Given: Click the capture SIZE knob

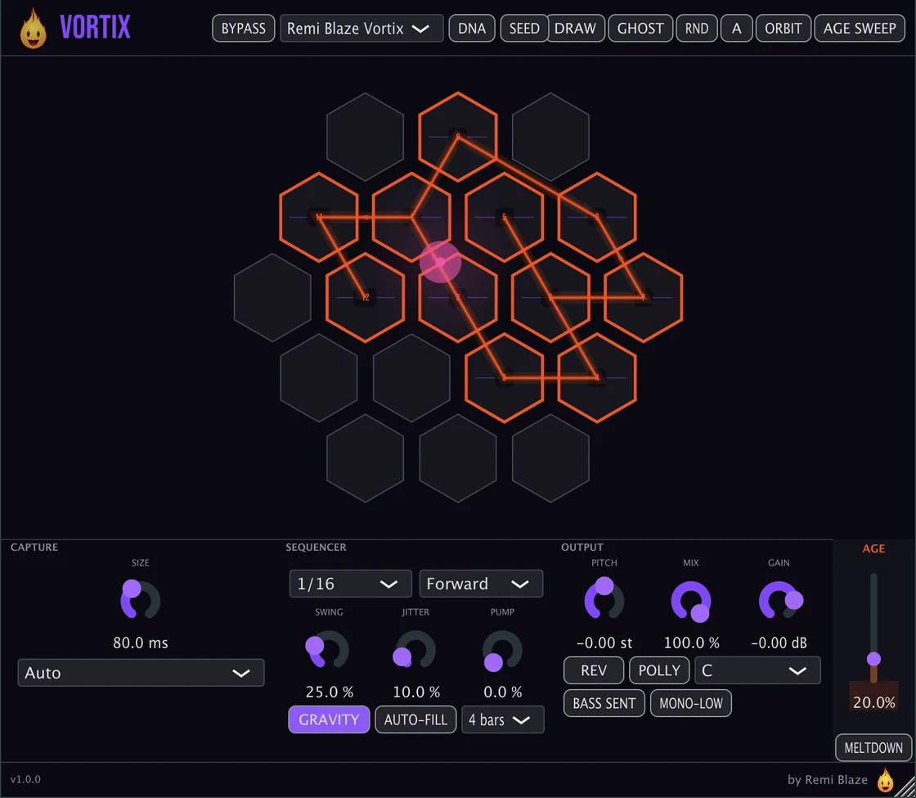Looking at the screenshot, I should (140, 600).
